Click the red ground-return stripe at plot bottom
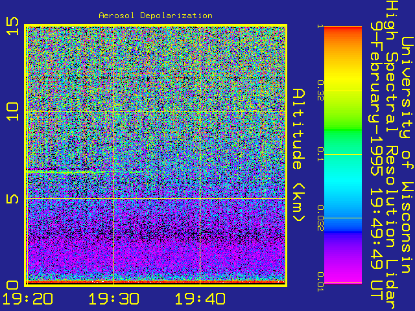Image resolution: width=415 pixels, height=311 pixels. click(x=156, y=282)
